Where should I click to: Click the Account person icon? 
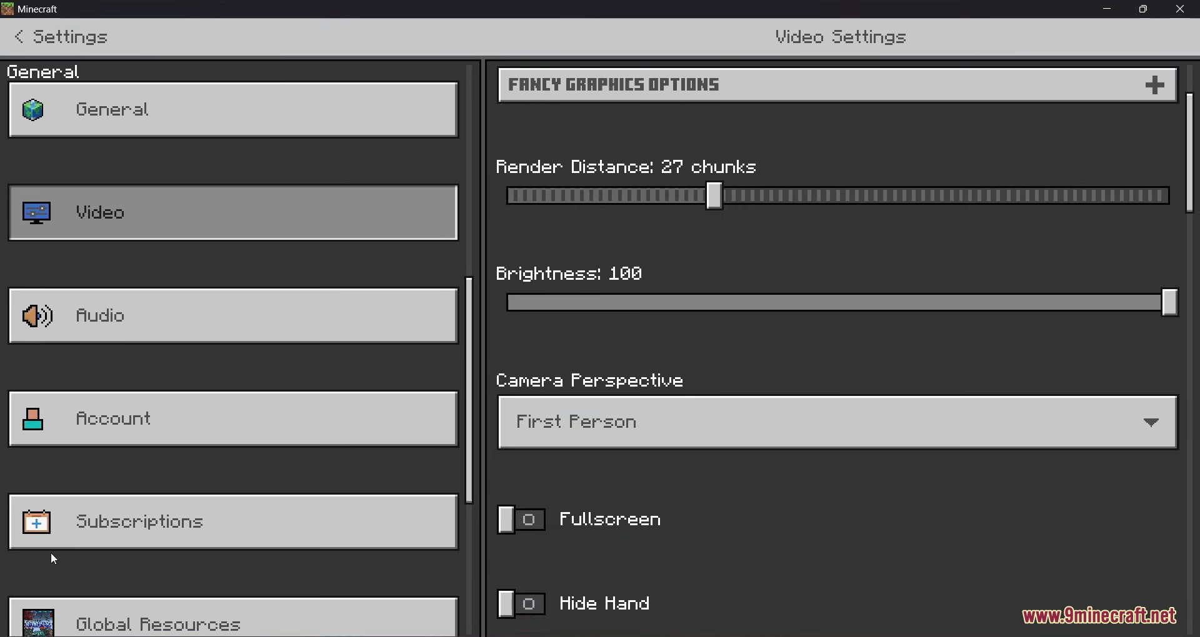tap(33, 419)
